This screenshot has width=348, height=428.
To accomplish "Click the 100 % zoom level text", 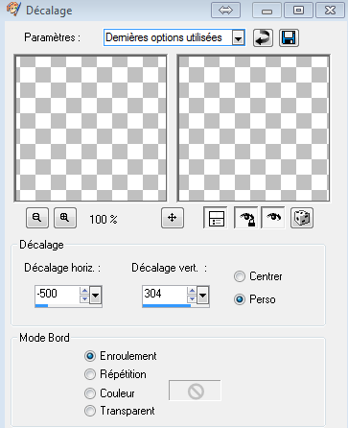I will click(104, 220).
